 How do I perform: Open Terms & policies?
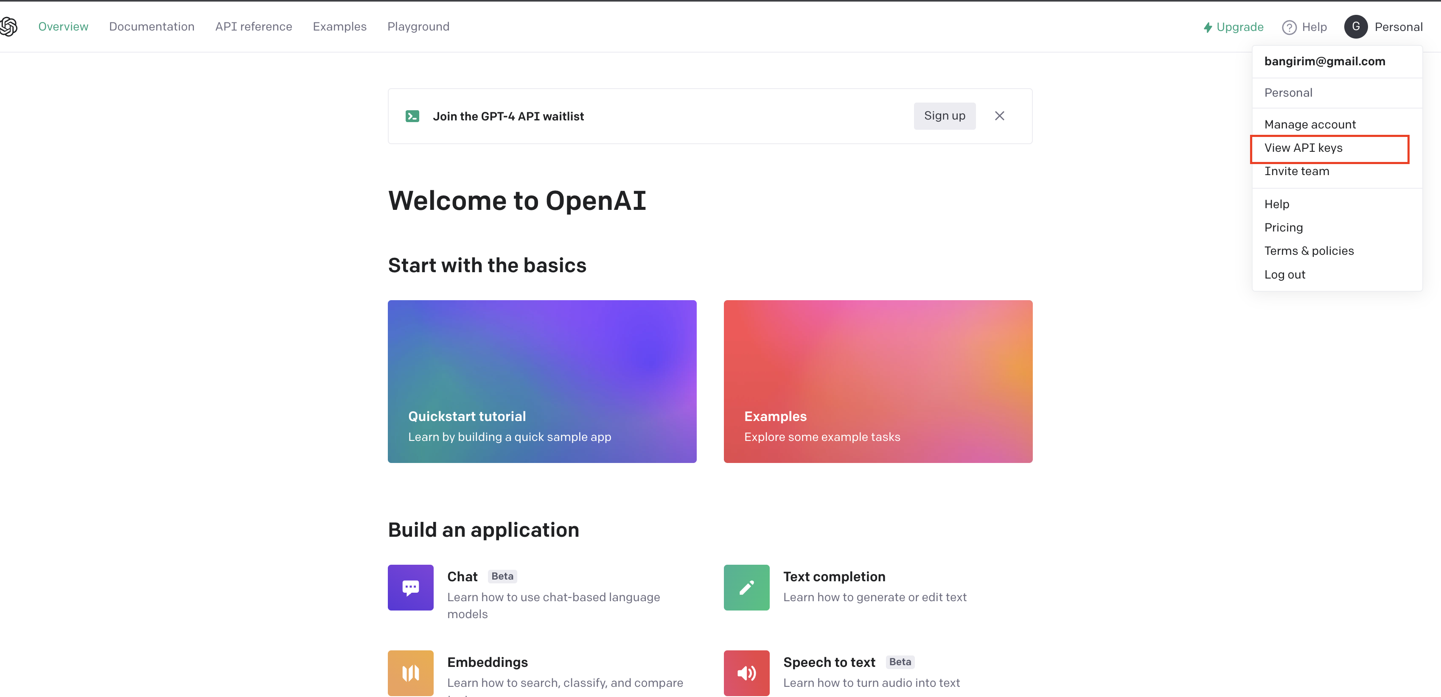(1309, 251)
